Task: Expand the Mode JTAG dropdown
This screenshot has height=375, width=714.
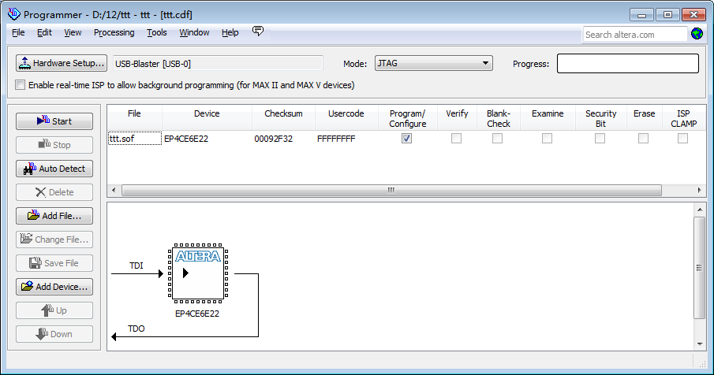Action: coord(433,63)
